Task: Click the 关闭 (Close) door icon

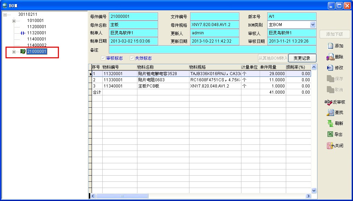Action: coord(330,145)
